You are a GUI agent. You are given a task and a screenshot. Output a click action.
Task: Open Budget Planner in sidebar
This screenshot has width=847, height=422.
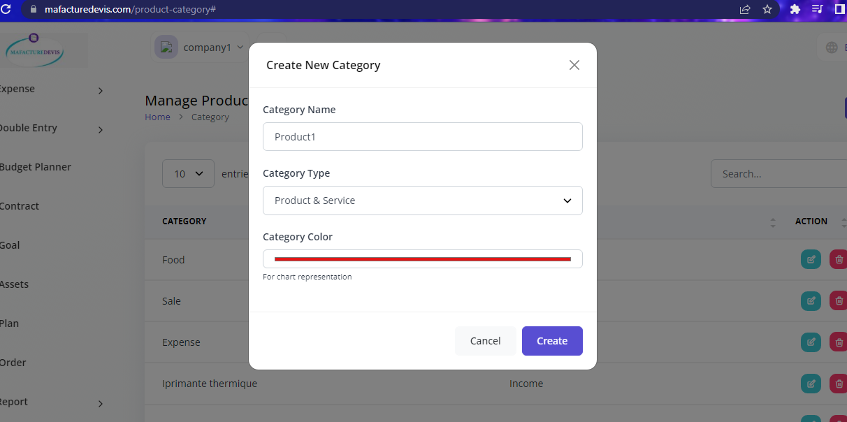click(x=35, y=167)
